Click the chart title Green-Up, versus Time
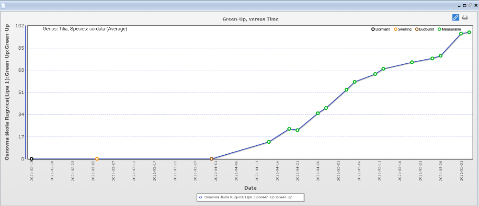 pyautogui.click(x=250, y=19)
